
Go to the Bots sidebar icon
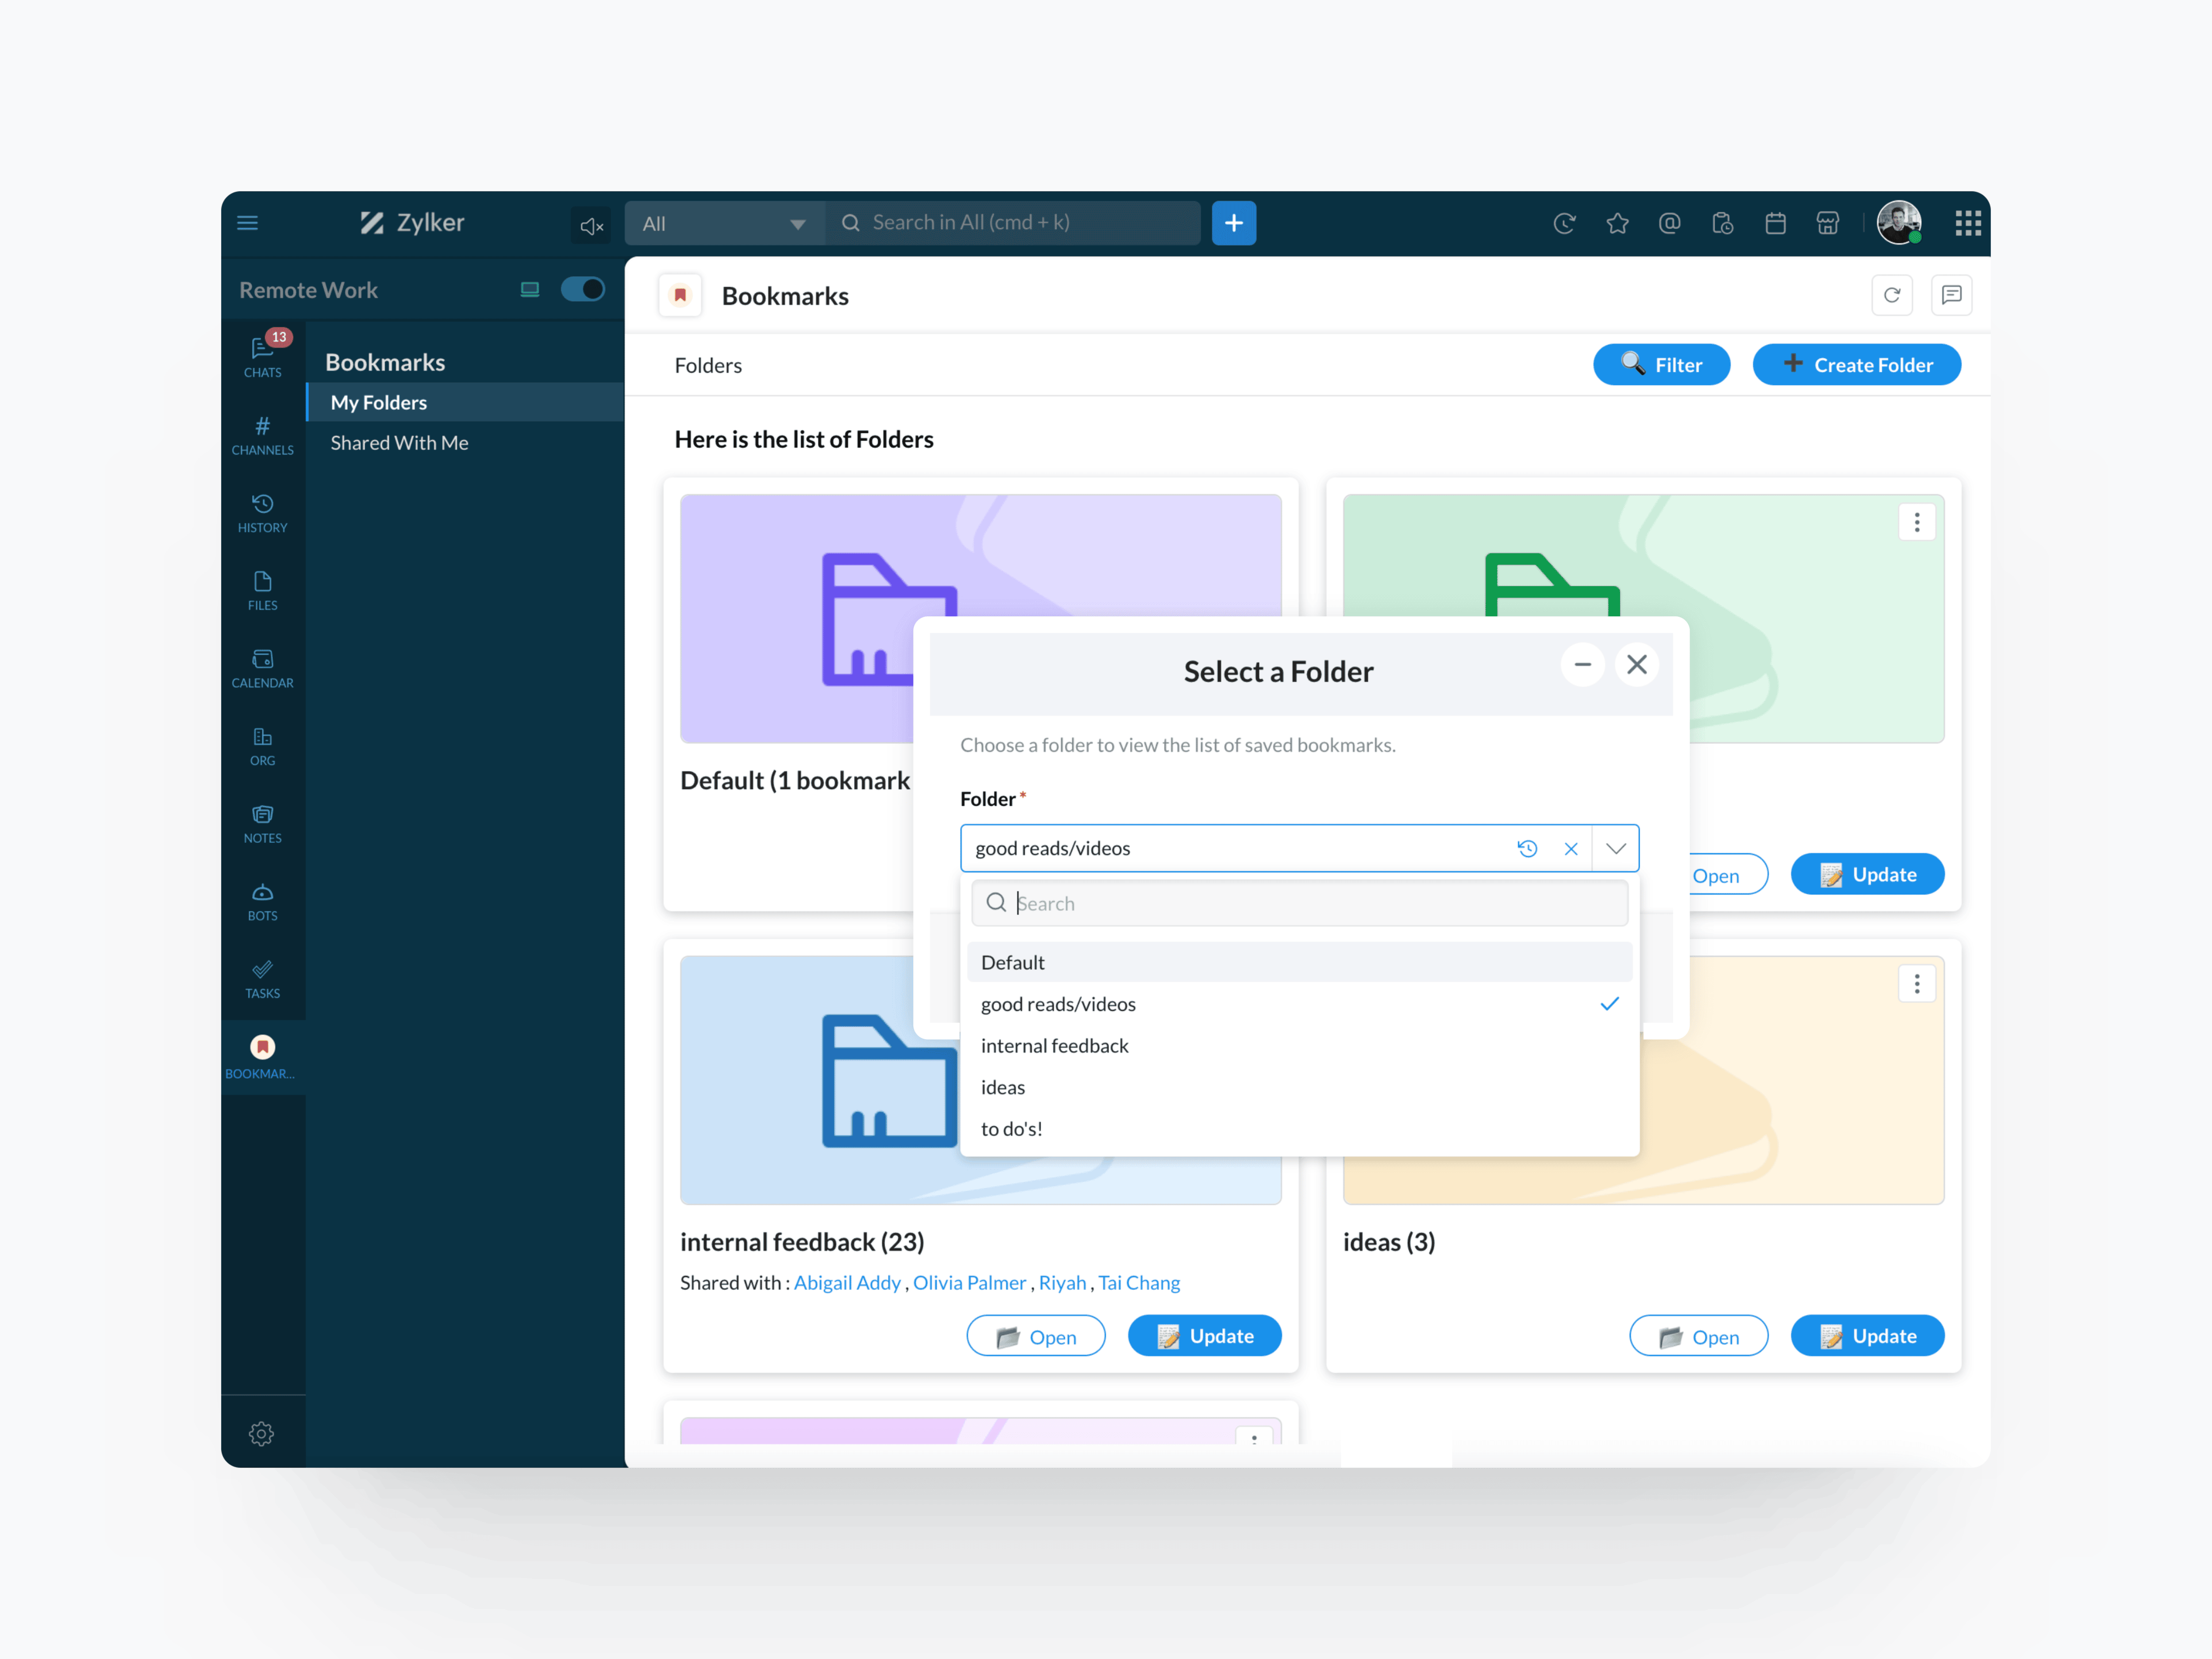click(262, 901)
